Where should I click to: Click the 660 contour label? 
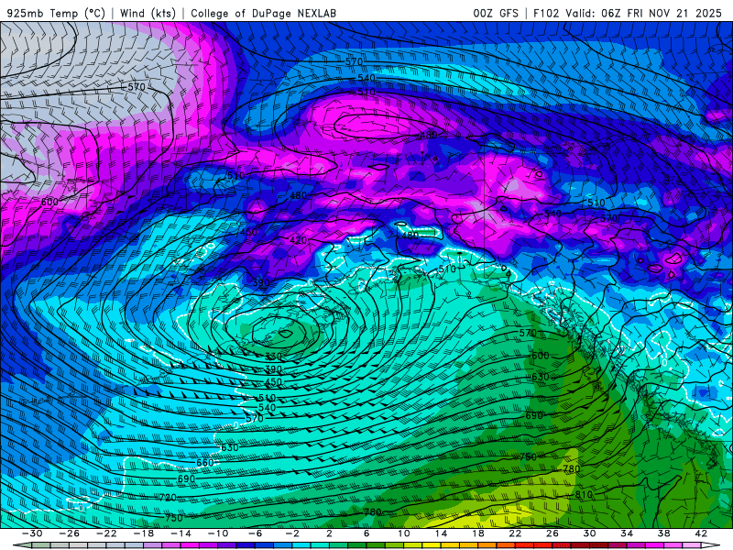click(x=204, y=463)
